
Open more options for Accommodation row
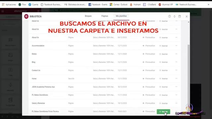(176, 46)
